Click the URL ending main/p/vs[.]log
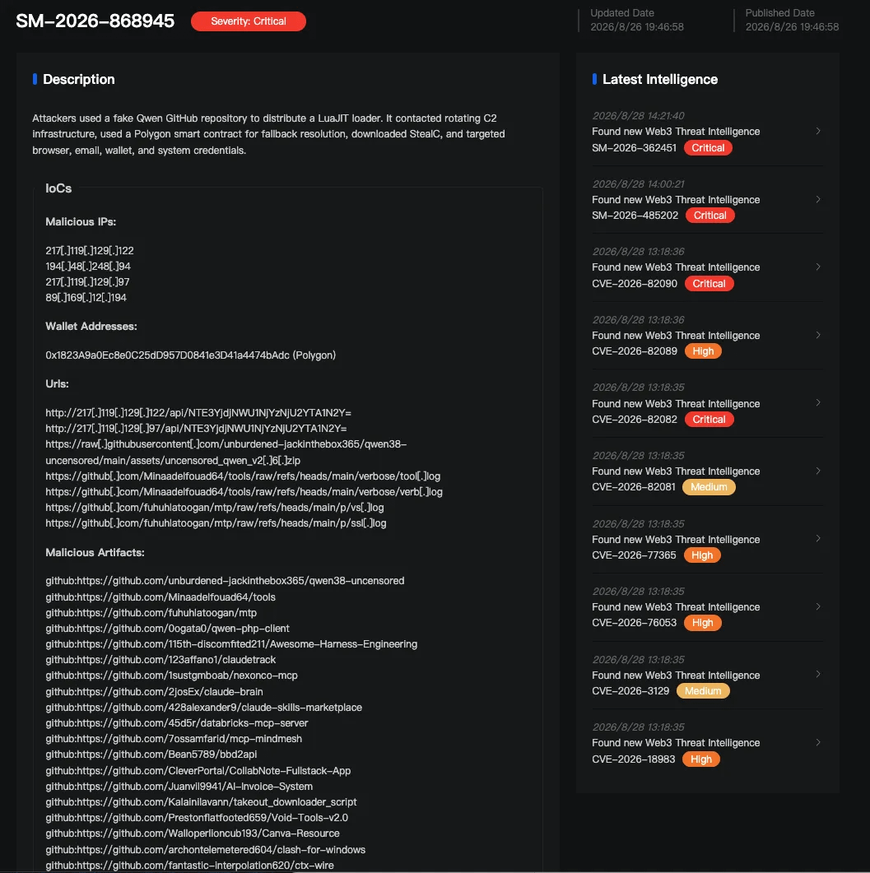Image resolution: width=870 pixels, height=873 pixels. (x=215, y=507)
